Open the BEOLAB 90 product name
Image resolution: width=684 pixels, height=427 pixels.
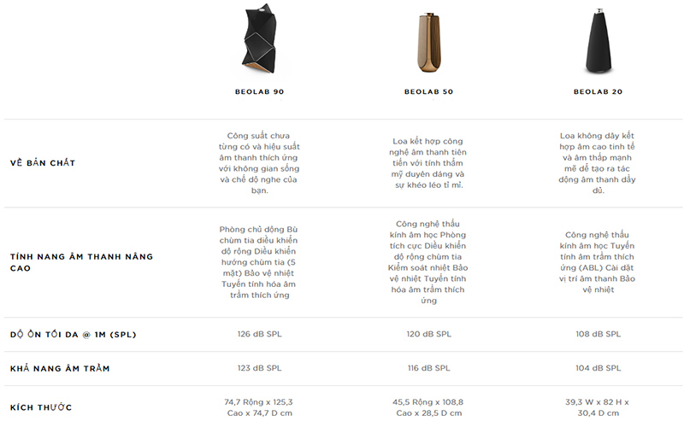click(260, 91)
